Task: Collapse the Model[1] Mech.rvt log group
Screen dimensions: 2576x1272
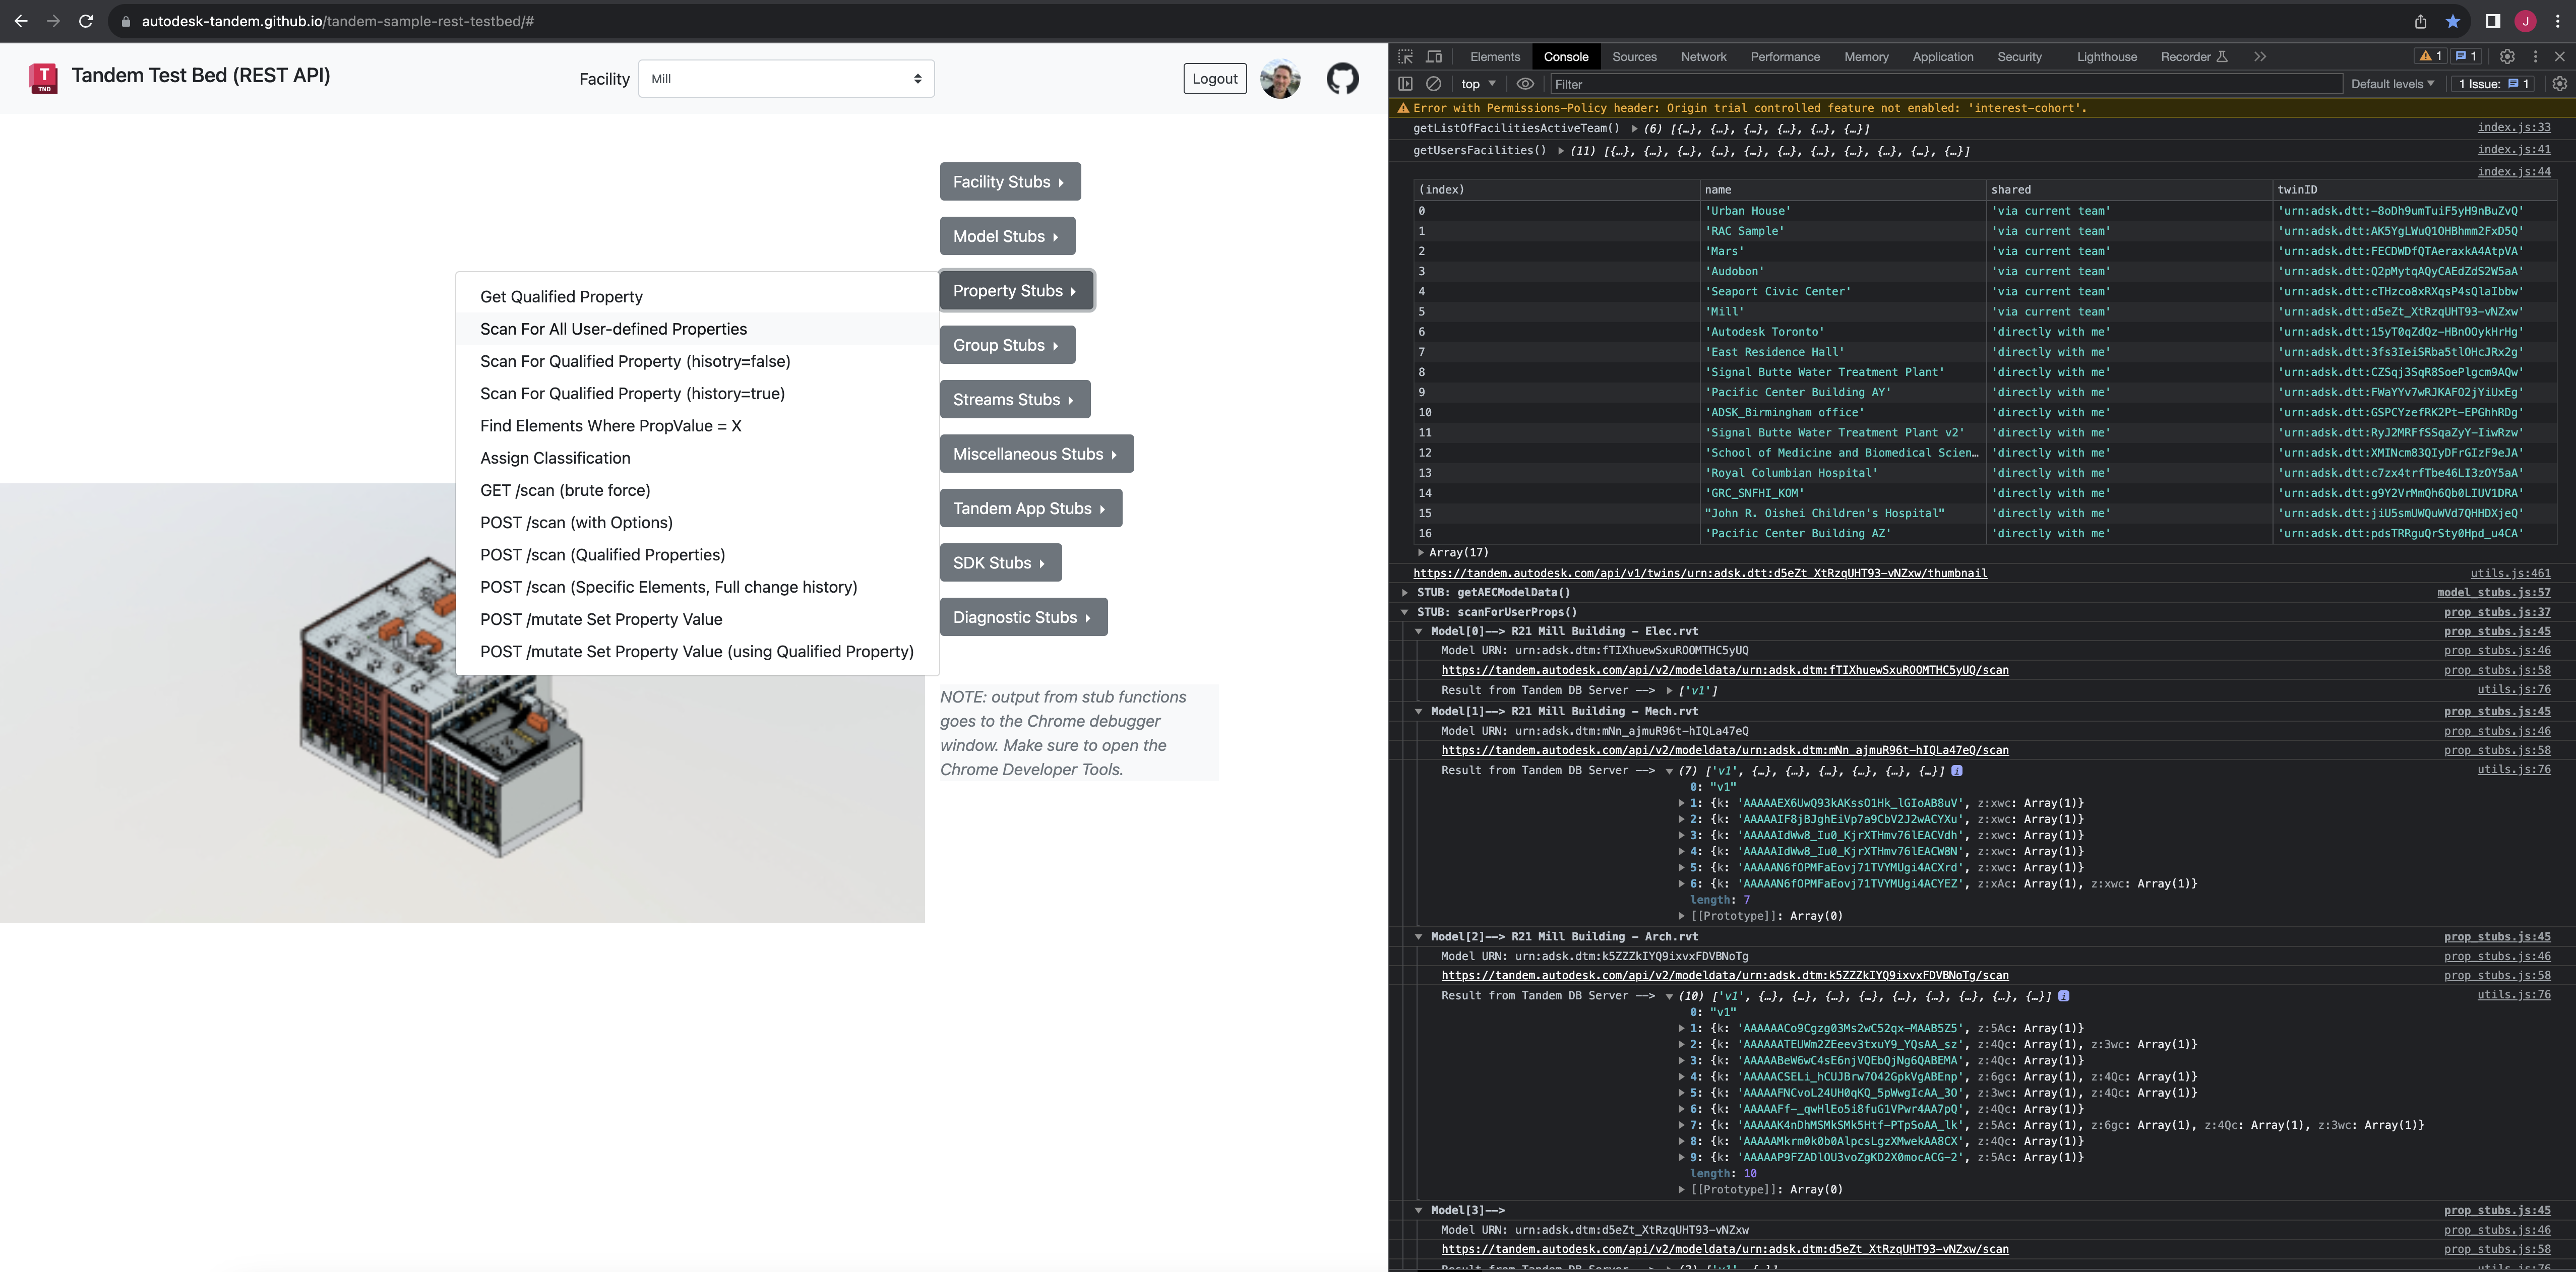Action: pyautogui.click(x=1418, y=712)
